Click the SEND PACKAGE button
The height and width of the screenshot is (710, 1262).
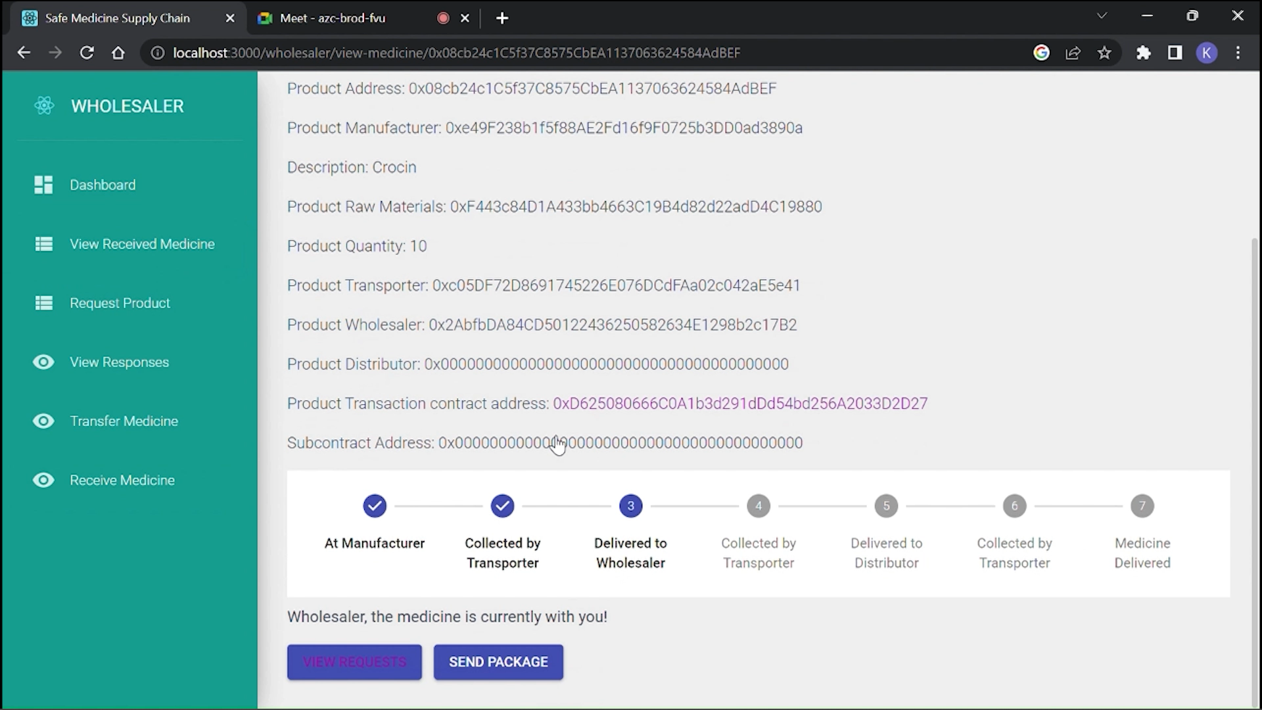click(x=498, y=662)
